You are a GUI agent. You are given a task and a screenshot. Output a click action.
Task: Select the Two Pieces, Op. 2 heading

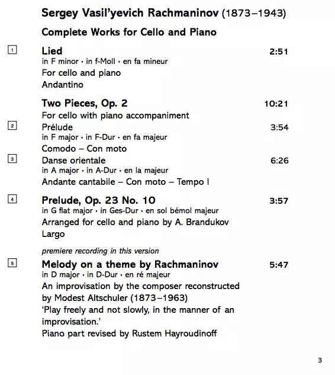pyautogui.click(x=85, y=103)
